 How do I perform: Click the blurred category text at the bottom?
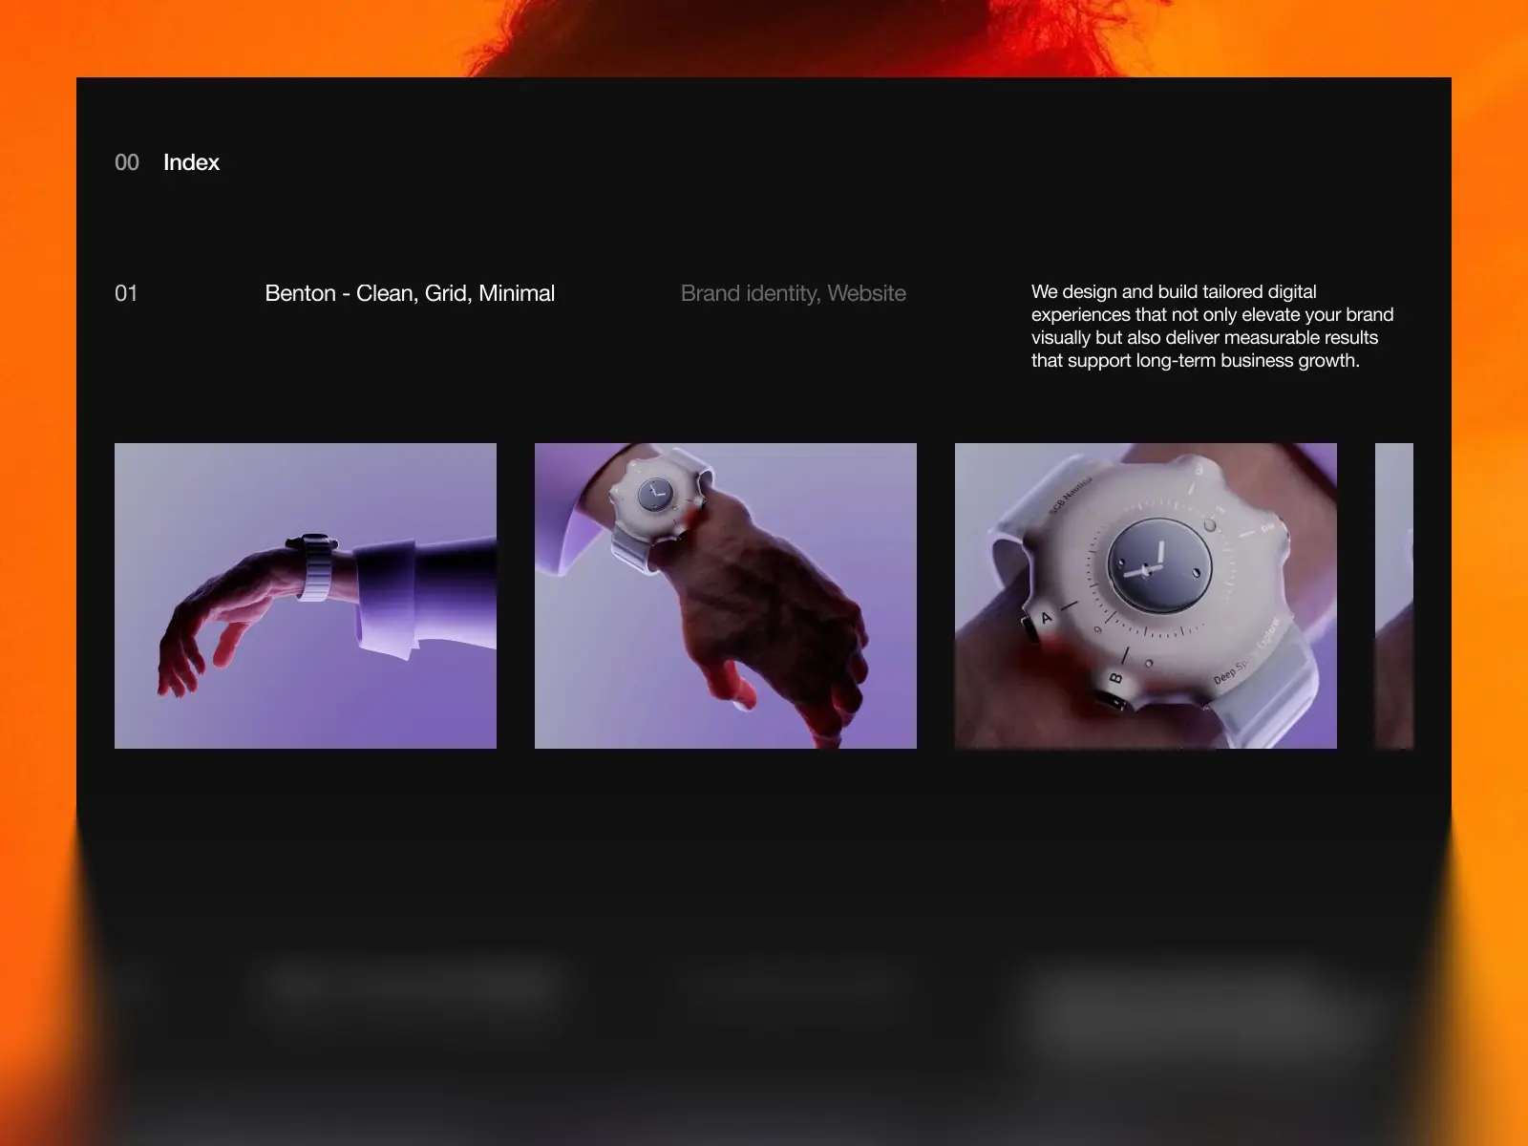(x=793, y=986)
